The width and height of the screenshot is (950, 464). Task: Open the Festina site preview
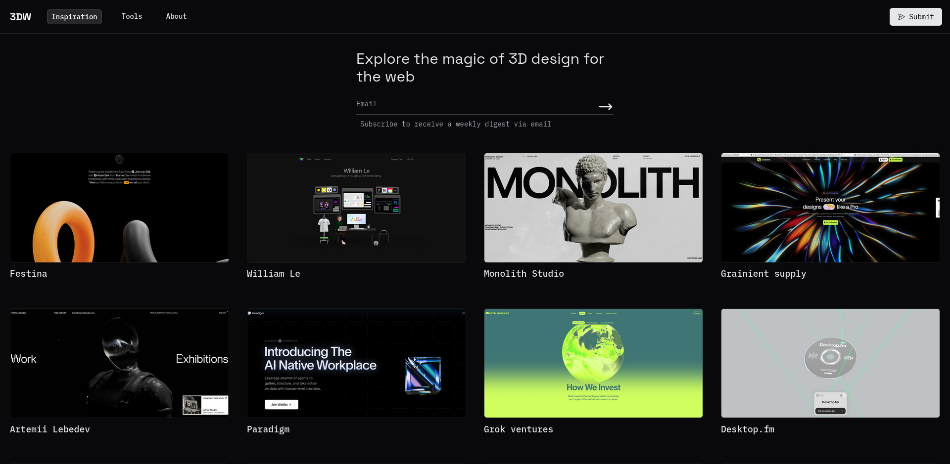[x=119, y=208]
